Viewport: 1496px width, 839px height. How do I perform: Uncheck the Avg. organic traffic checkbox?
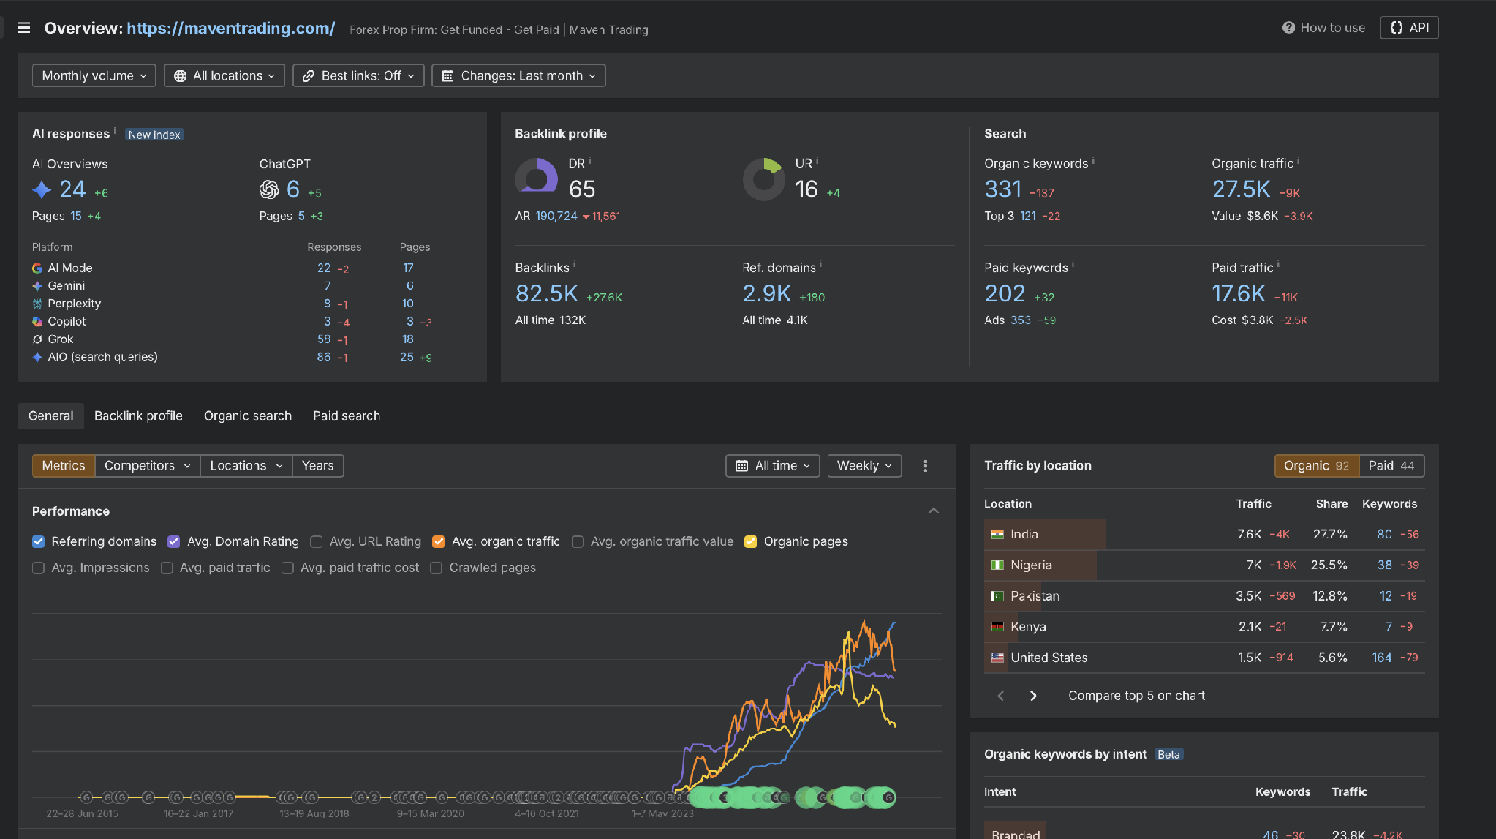(439, 542)
